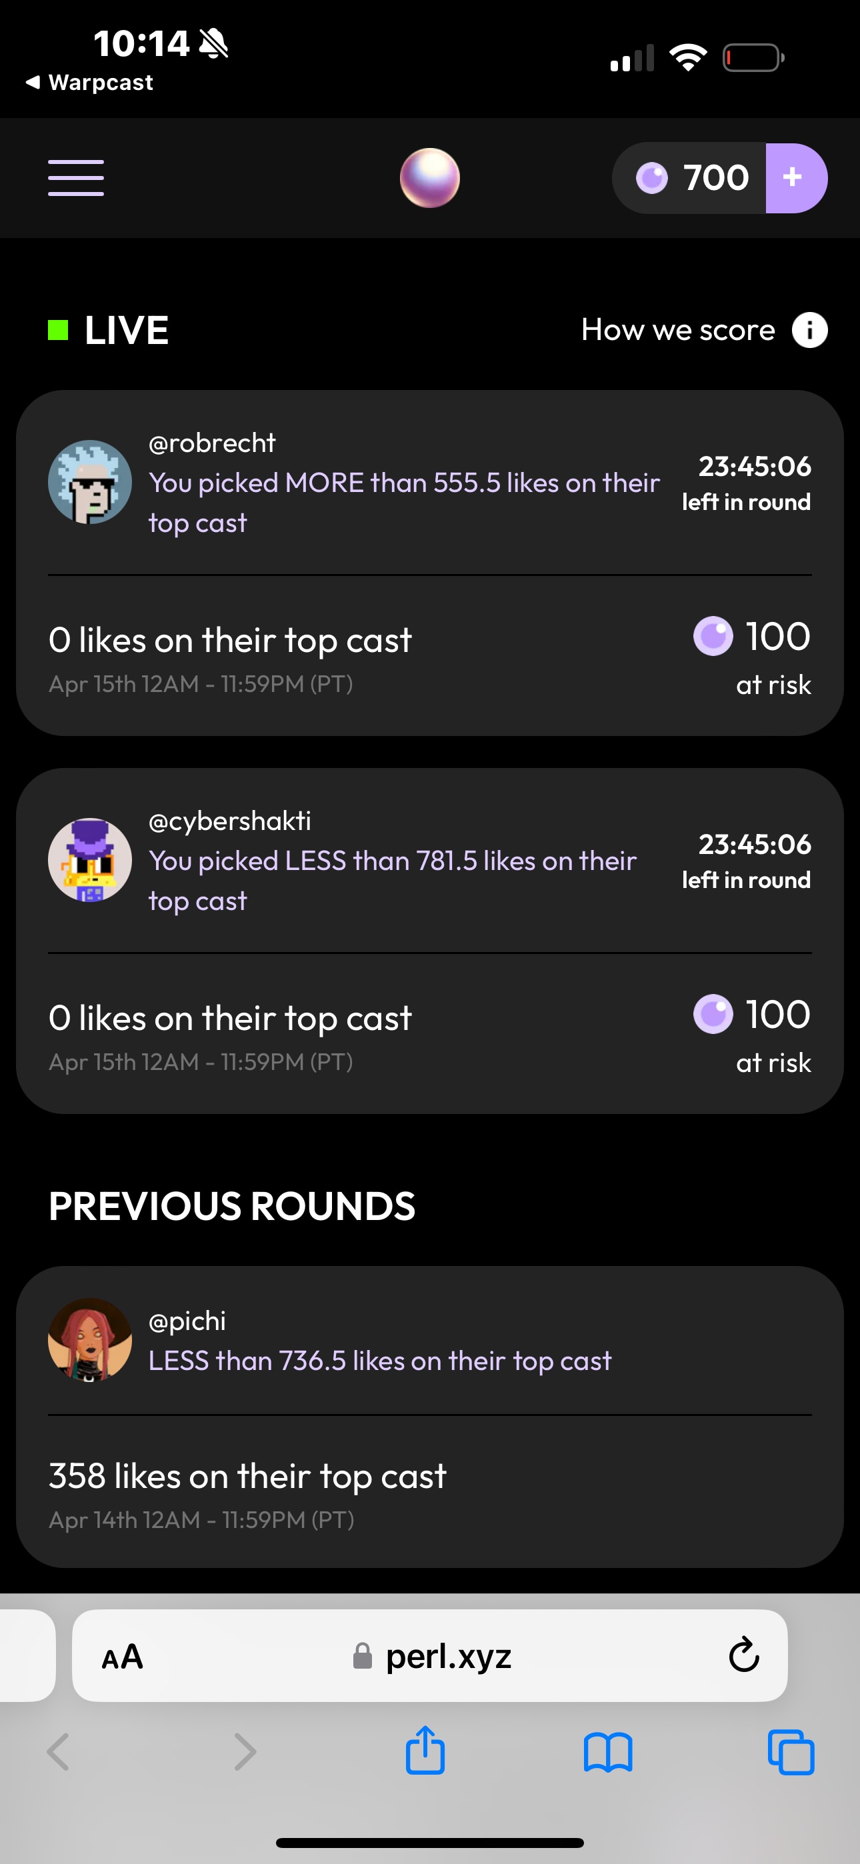
Task: Open AA text size options
Action: [123, 1656]
